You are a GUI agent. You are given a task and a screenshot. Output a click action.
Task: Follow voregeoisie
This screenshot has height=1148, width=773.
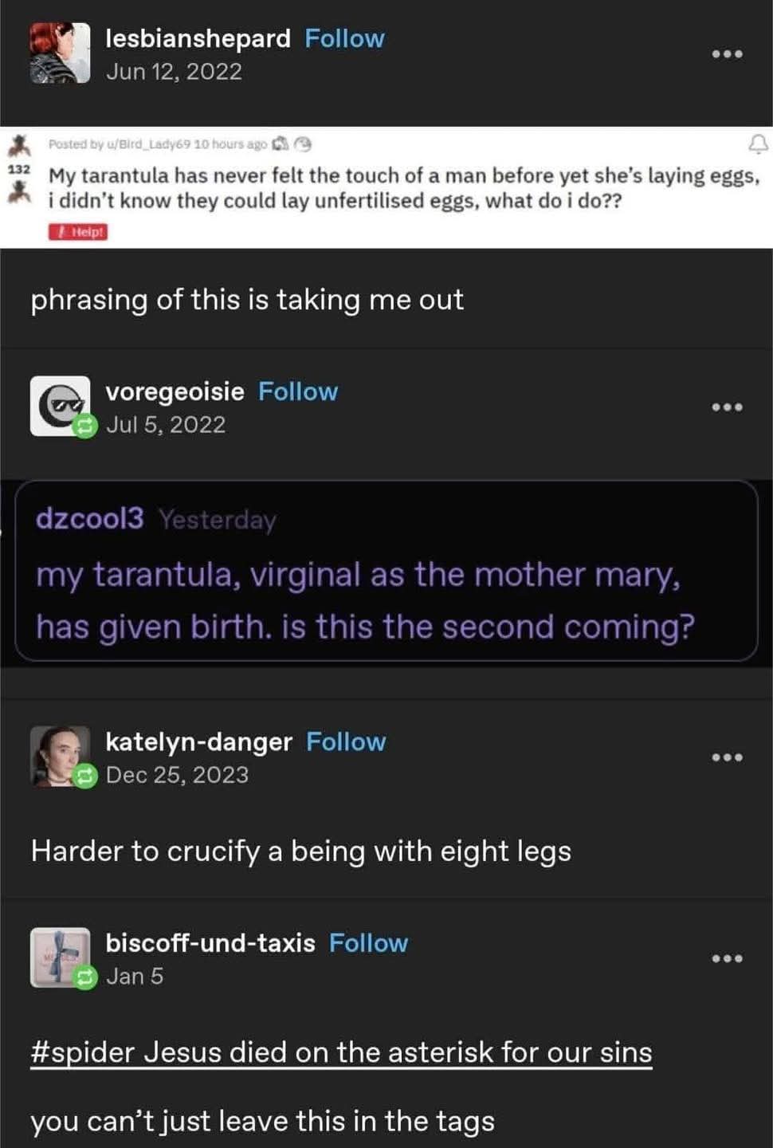(x=298, y=391)
